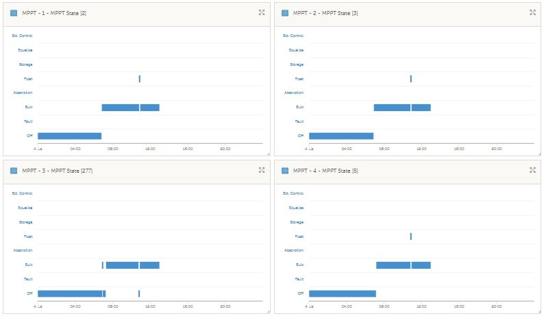Click the thin Off marker near 11:00 in MPPT - 3
Viewport: 544px width, 316px height.
[x=139, y=293]
